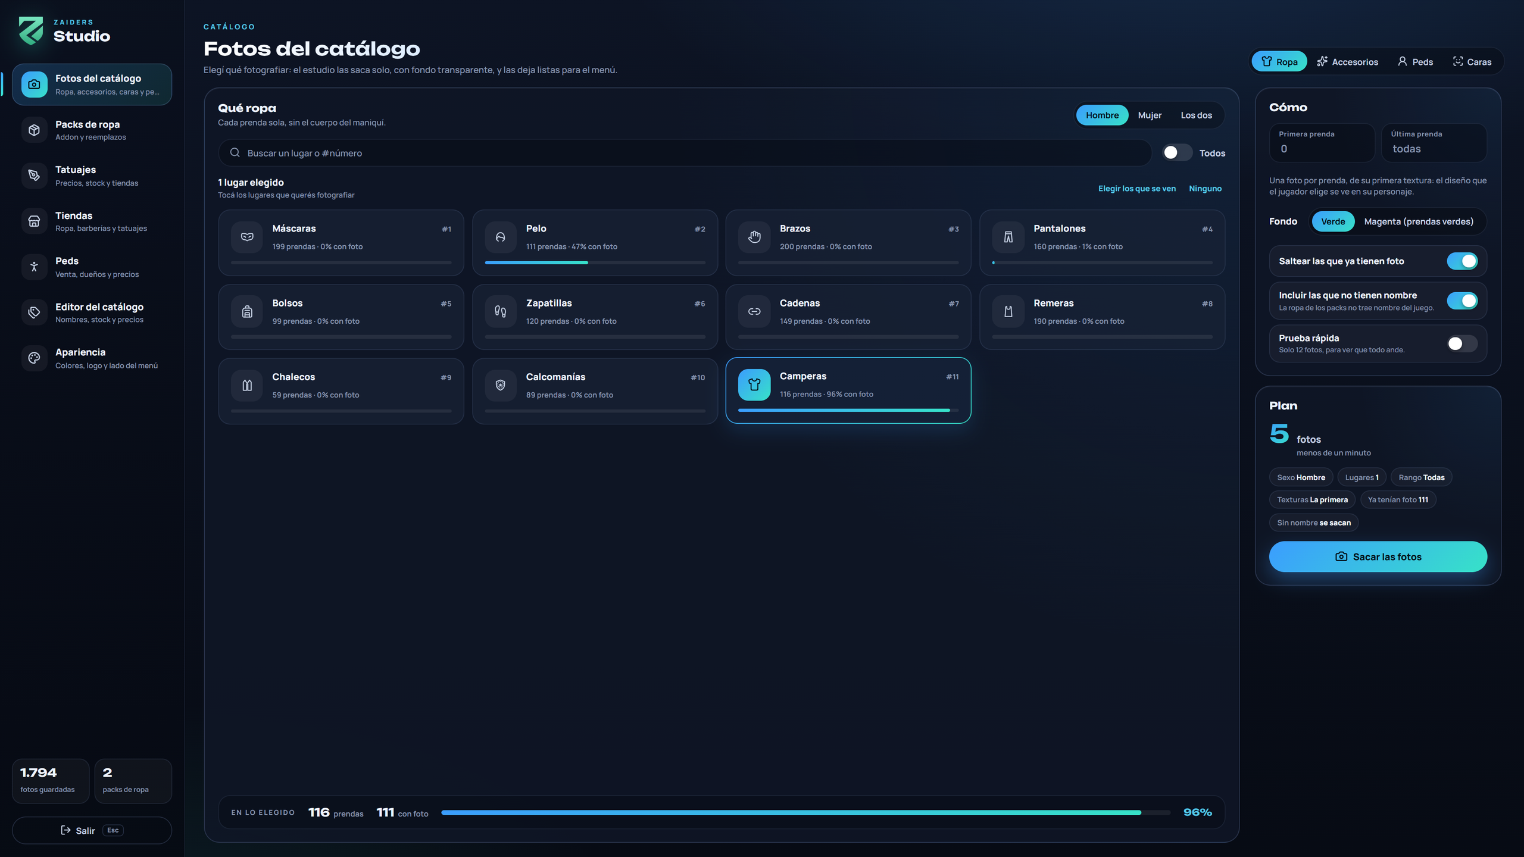Enable Prueba rápida switch
The height and width of the screenshot is (857, 1524).
(1462, 343)
